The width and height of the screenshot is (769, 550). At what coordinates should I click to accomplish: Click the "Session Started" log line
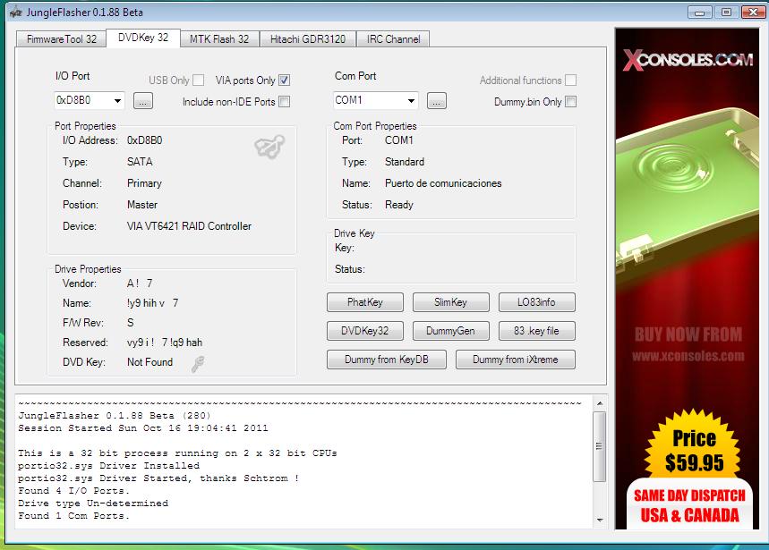[x=143, y=428]
